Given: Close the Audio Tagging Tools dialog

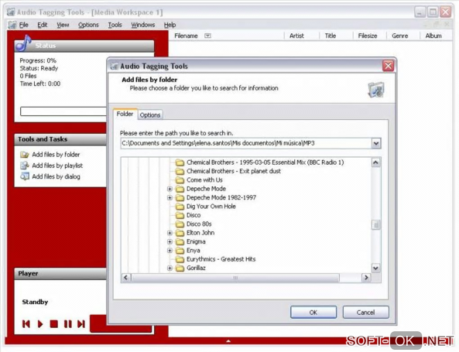Looking at the screenshot, I should 388,66.
